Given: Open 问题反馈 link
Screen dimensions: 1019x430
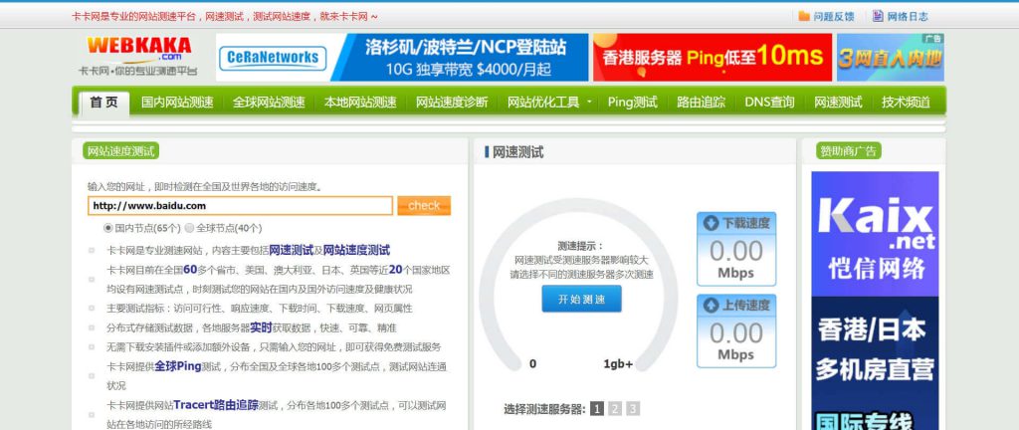Looking at the screenshot, I should (x=834, y=17).
